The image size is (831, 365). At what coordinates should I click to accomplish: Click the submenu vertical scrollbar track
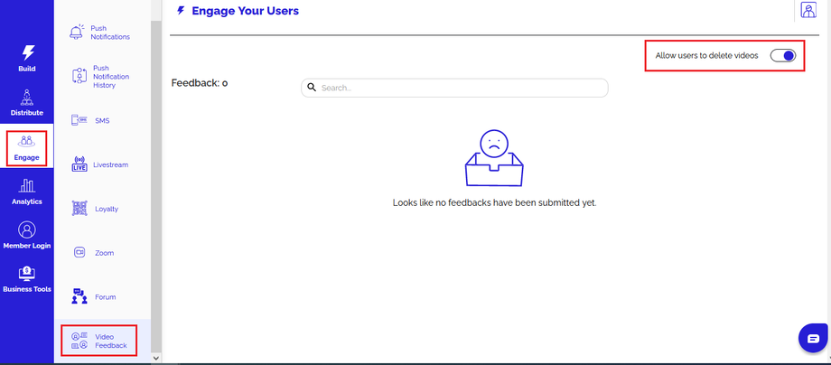(x=155, y=186)
